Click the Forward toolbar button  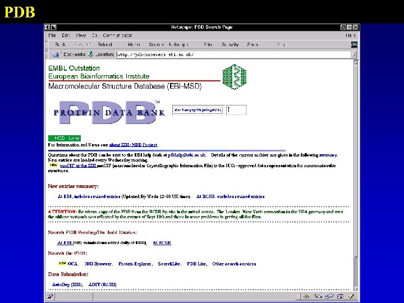point(82,44)
